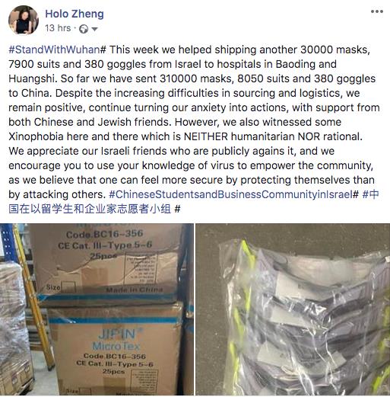Open the Chinese-language hashtag at post end
The height and width of the screenshot is (397, 390).
194,202
